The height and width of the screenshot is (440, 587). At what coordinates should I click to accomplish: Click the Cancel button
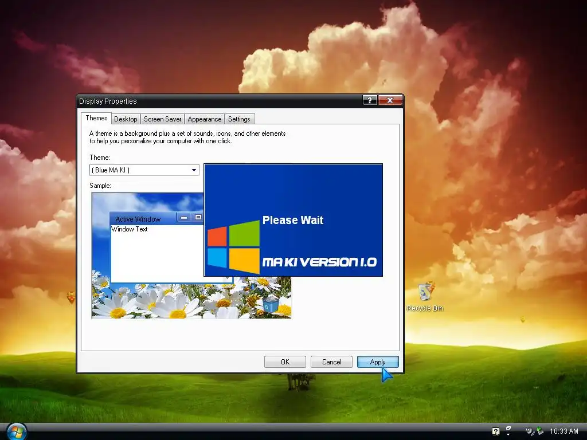[x=331, y=362]
